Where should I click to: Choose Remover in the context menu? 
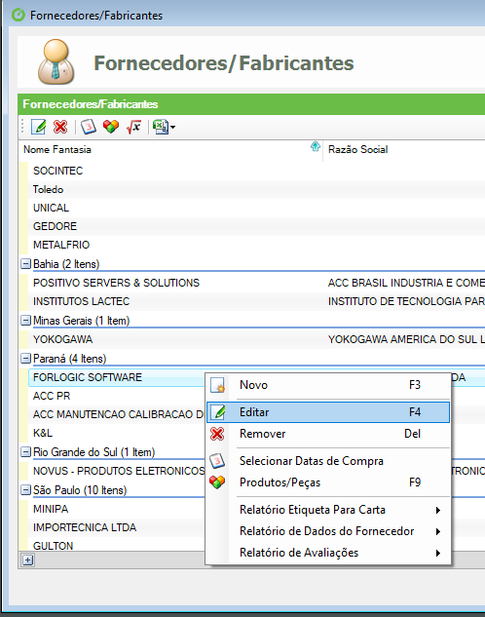328,434
